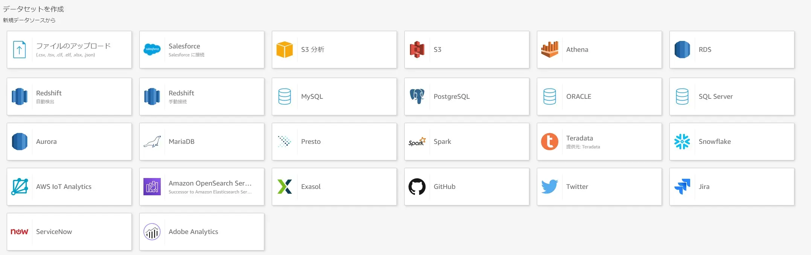Click the '手動接続' subtitle text
Screen dimensions: 811x255
click(178, 102)
